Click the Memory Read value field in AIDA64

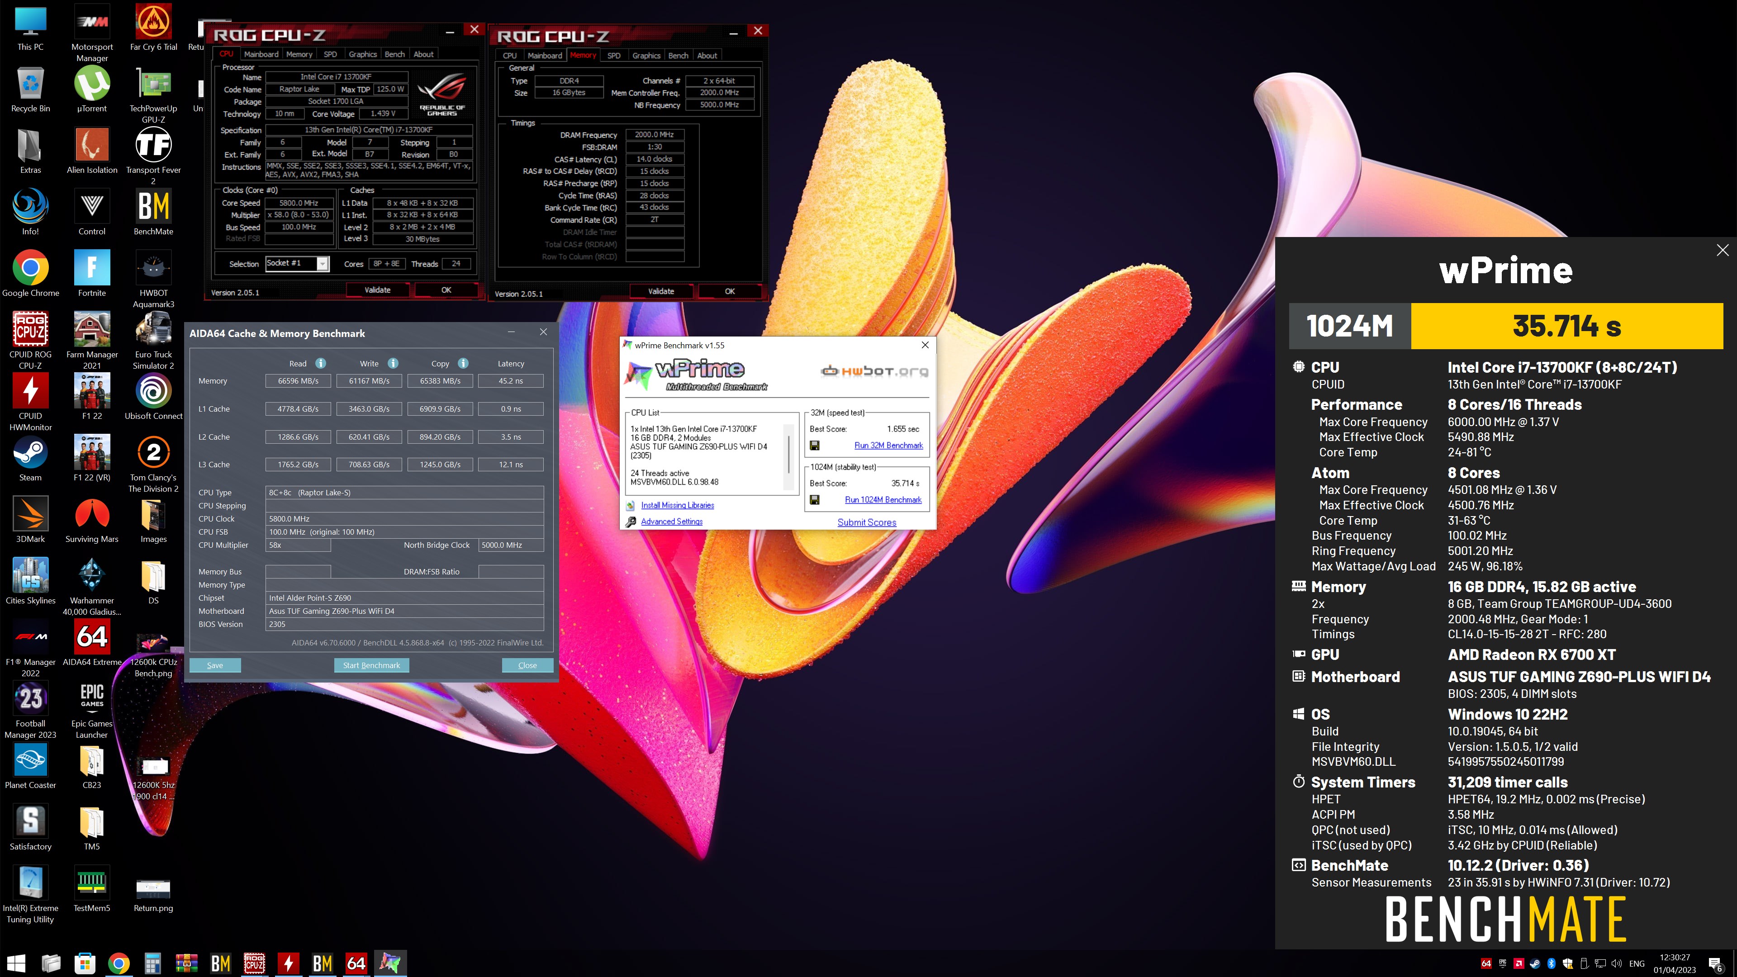point(298,381)
